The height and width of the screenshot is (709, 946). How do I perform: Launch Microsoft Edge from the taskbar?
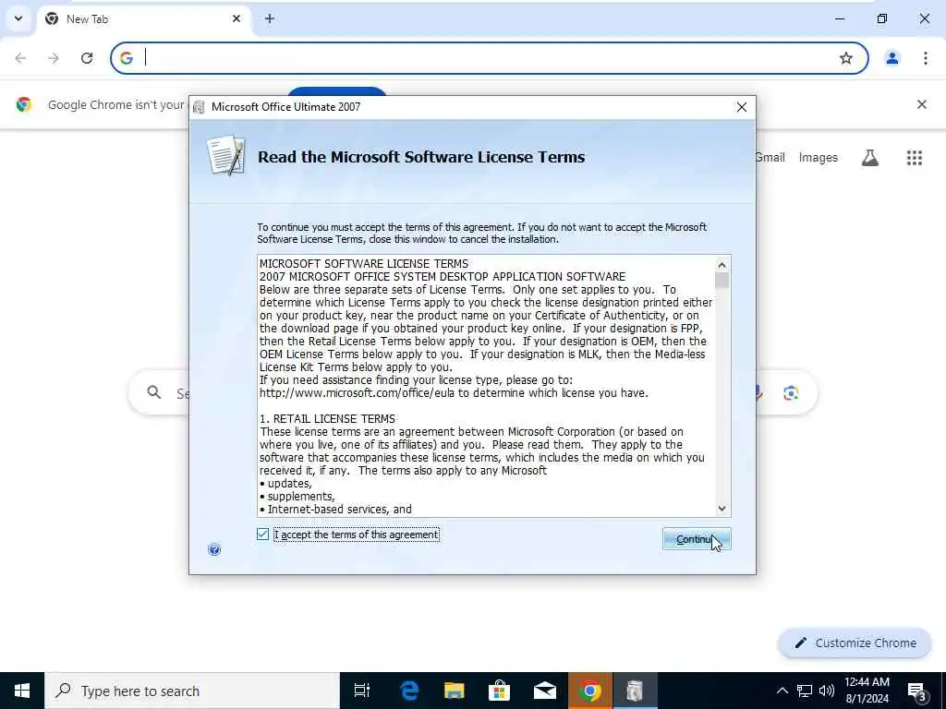point(409,691)
